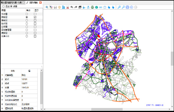The image size is (174, 112).
Task: Click the redo arrow icon
Action: tap(76, 7)
